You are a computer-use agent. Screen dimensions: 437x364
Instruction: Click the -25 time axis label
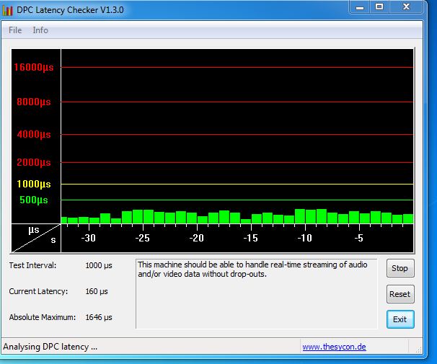click(x=142, y=238)
